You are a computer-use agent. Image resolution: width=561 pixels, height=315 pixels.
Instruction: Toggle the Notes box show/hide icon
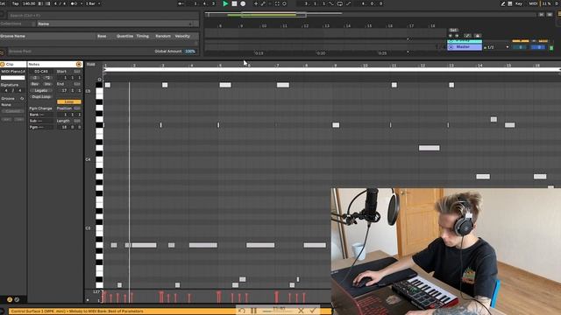[79, 64]
